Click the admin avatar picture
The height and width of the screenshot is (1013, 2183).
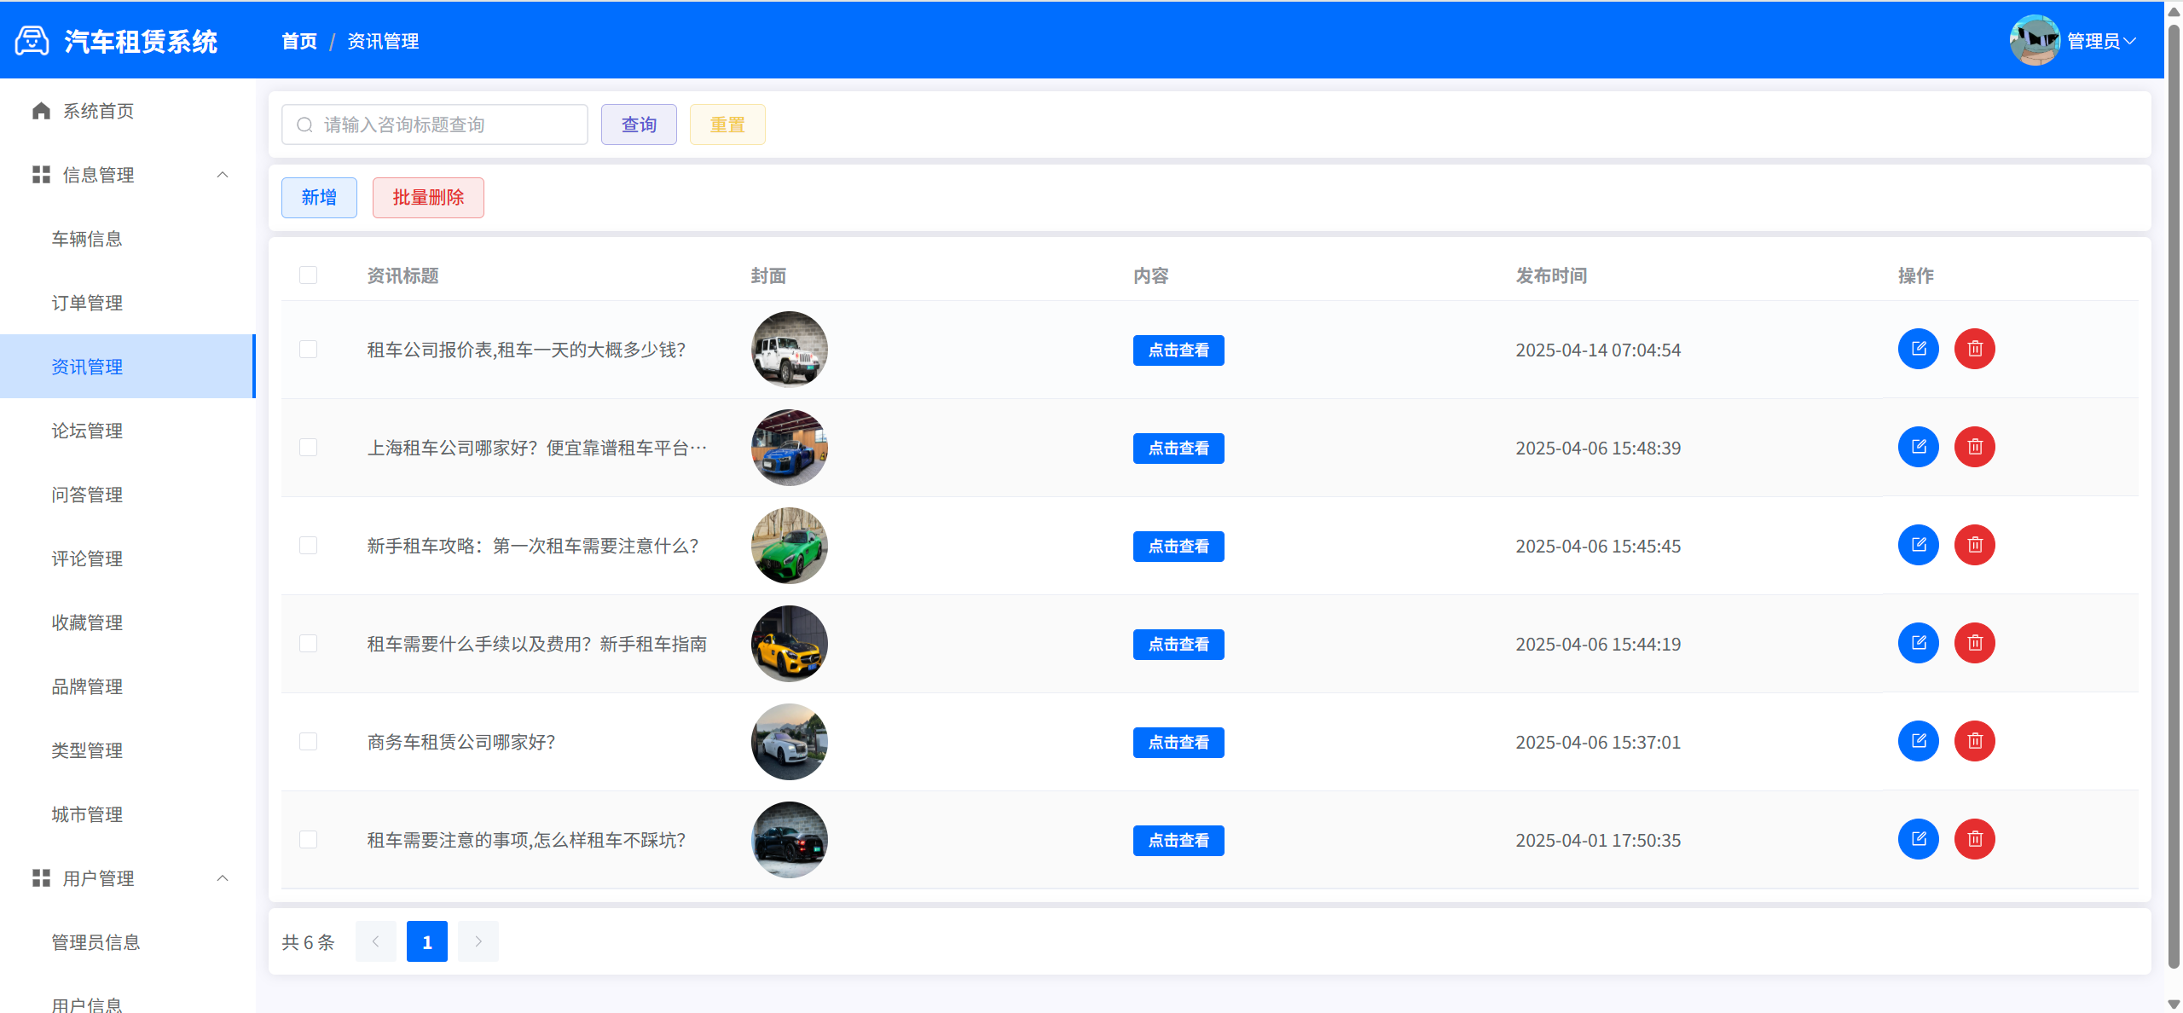(x=2035, y=40)
